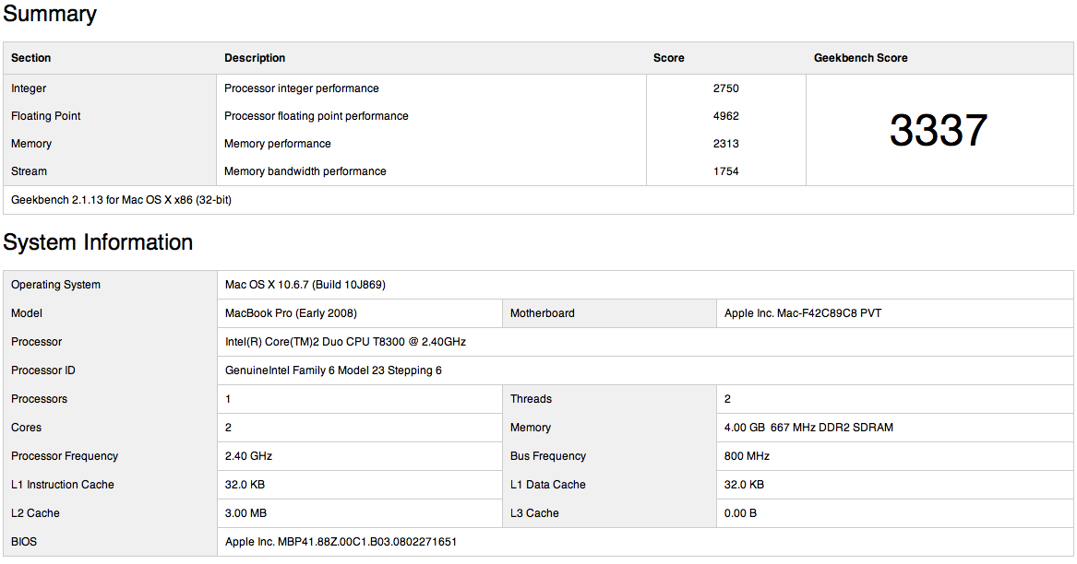This screenshot has height=564, width=1077.
Task: Click the 0.00 B L3 cache value
Action: [740, 513]
